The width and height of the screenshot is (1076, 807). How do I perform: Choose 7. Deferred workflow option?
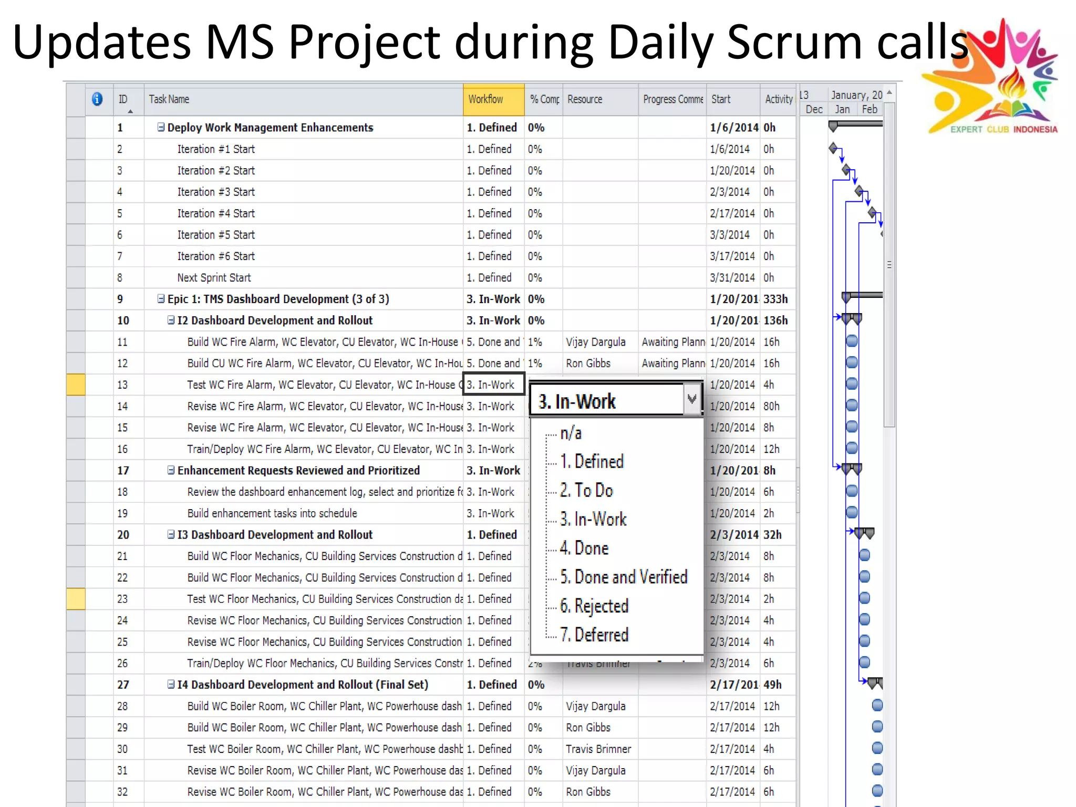[594, 635]
